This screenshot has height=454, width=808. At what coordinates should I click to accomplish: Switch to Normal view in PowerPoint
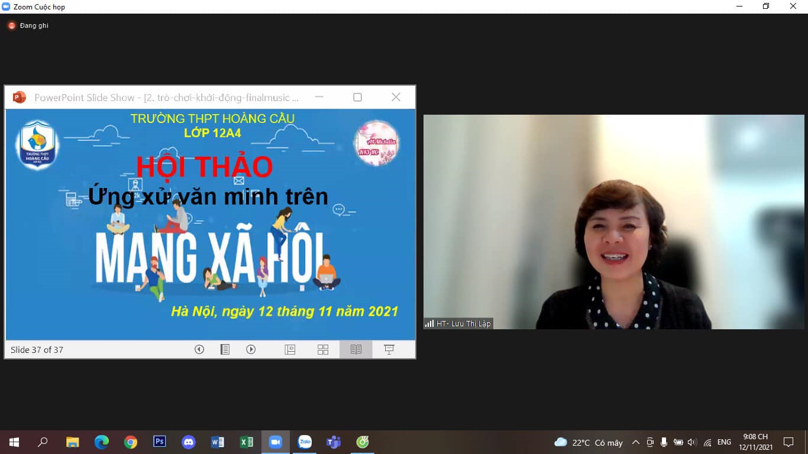point(290,349)
